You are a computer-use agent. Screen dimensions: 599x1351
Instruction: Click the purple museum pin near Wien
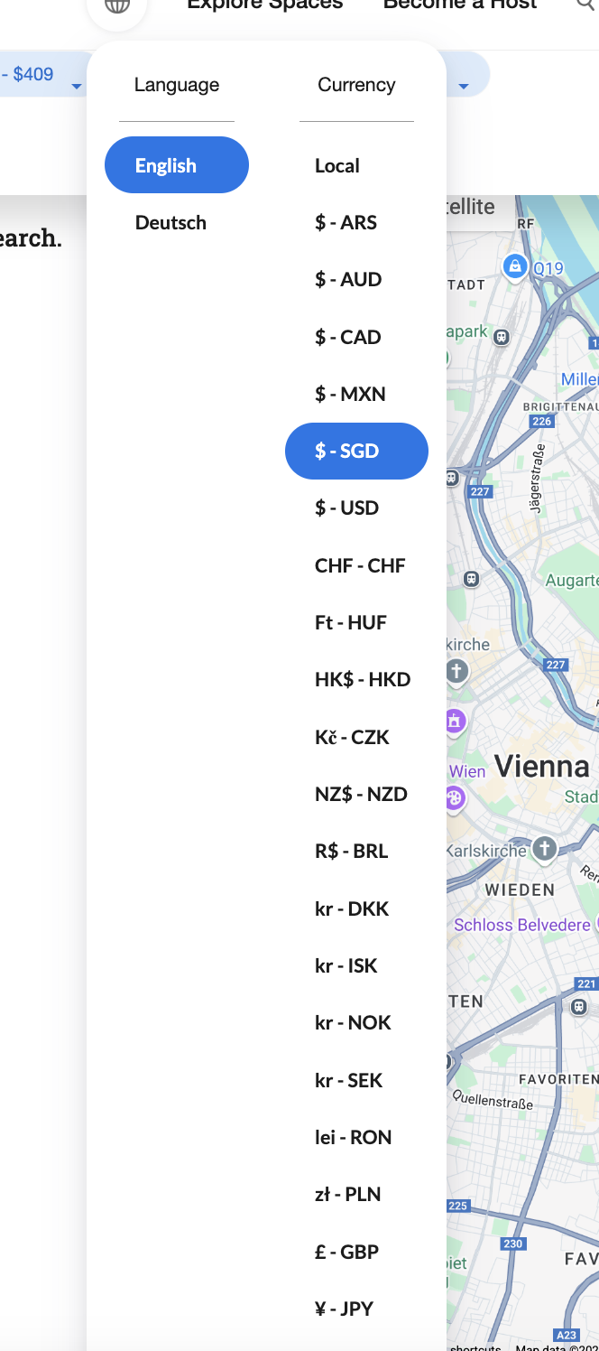(455, 721)
